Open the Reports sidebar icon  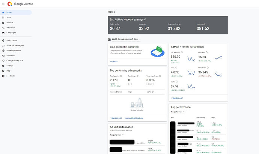point(3,22)
